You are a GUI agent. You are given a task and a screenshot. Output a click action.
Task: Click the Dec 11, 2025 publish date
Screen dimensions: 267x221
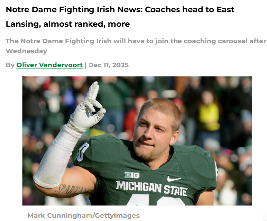point(108,65)
